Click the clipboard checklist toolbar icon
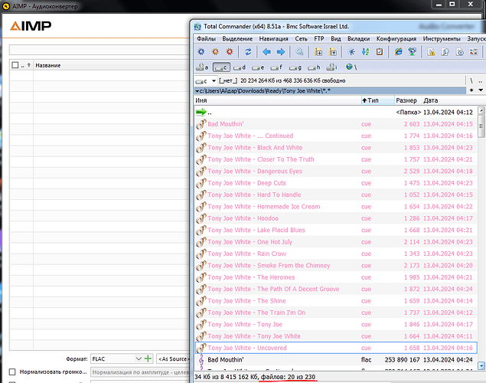The height and width of the screenshot is (383, 486). 380,52
